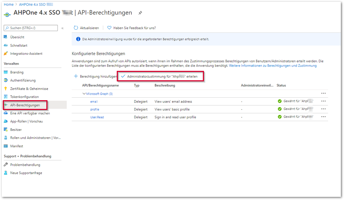Open the ellipsis menu for the email permission
This screenshot has height=200, width=344.
(323, 101)
